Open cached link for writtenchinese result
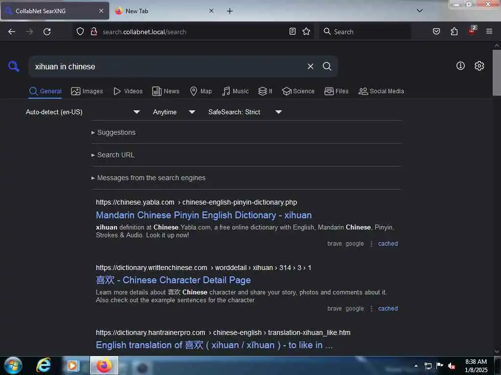501x375 pixels. tap(388, 309)
